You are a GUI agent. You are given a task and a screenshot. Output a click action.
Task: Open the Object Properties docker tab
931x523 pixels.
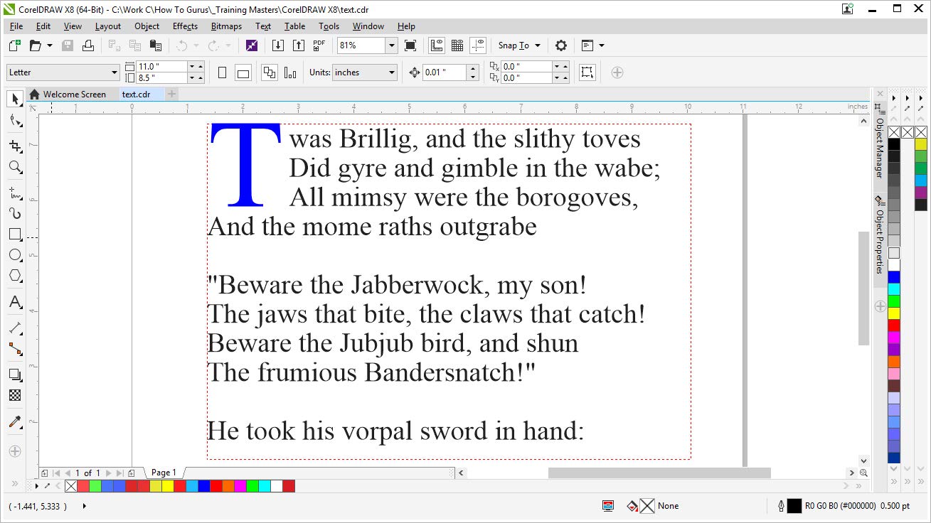(x=879, y=238)
